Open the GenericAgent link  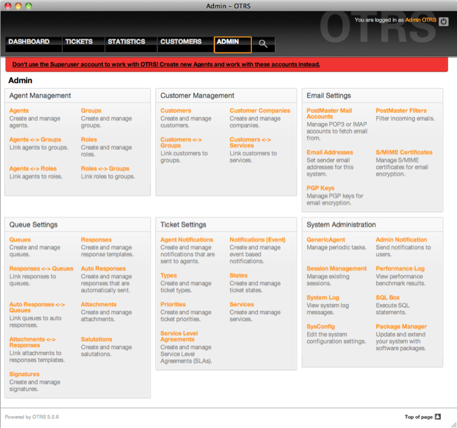326,239
